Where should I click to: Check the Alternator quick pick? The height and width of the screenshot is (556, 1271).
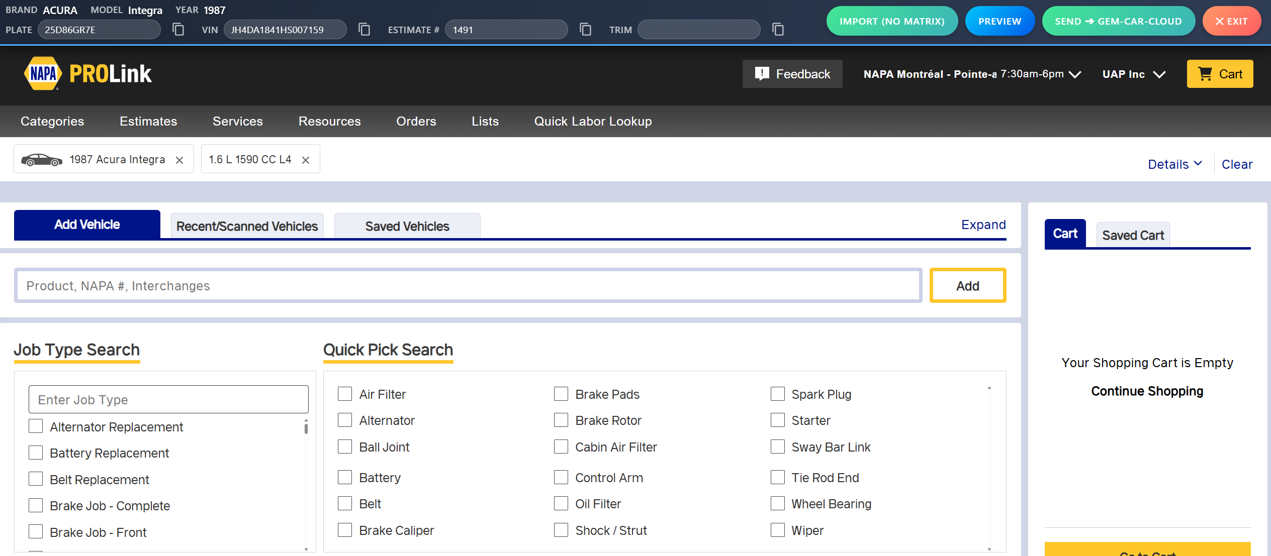345,420
